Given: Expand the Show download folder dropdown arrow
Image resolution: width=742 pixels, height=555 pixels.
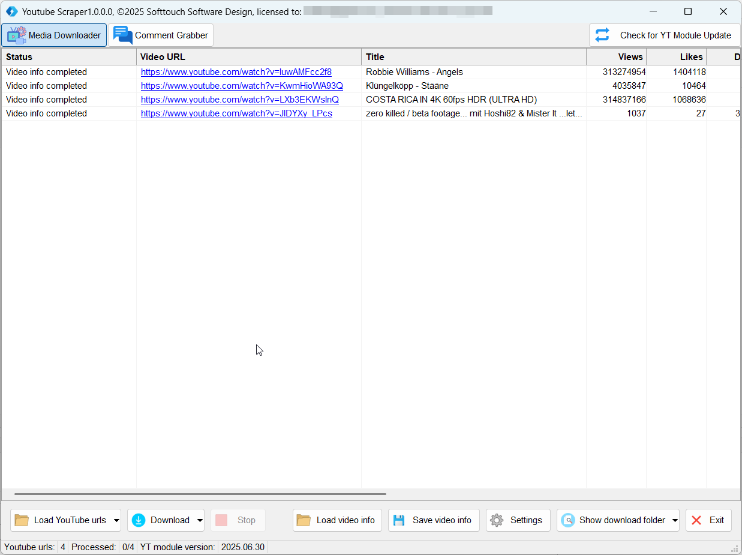Looking at the screenshot, I should click(675, 520).
